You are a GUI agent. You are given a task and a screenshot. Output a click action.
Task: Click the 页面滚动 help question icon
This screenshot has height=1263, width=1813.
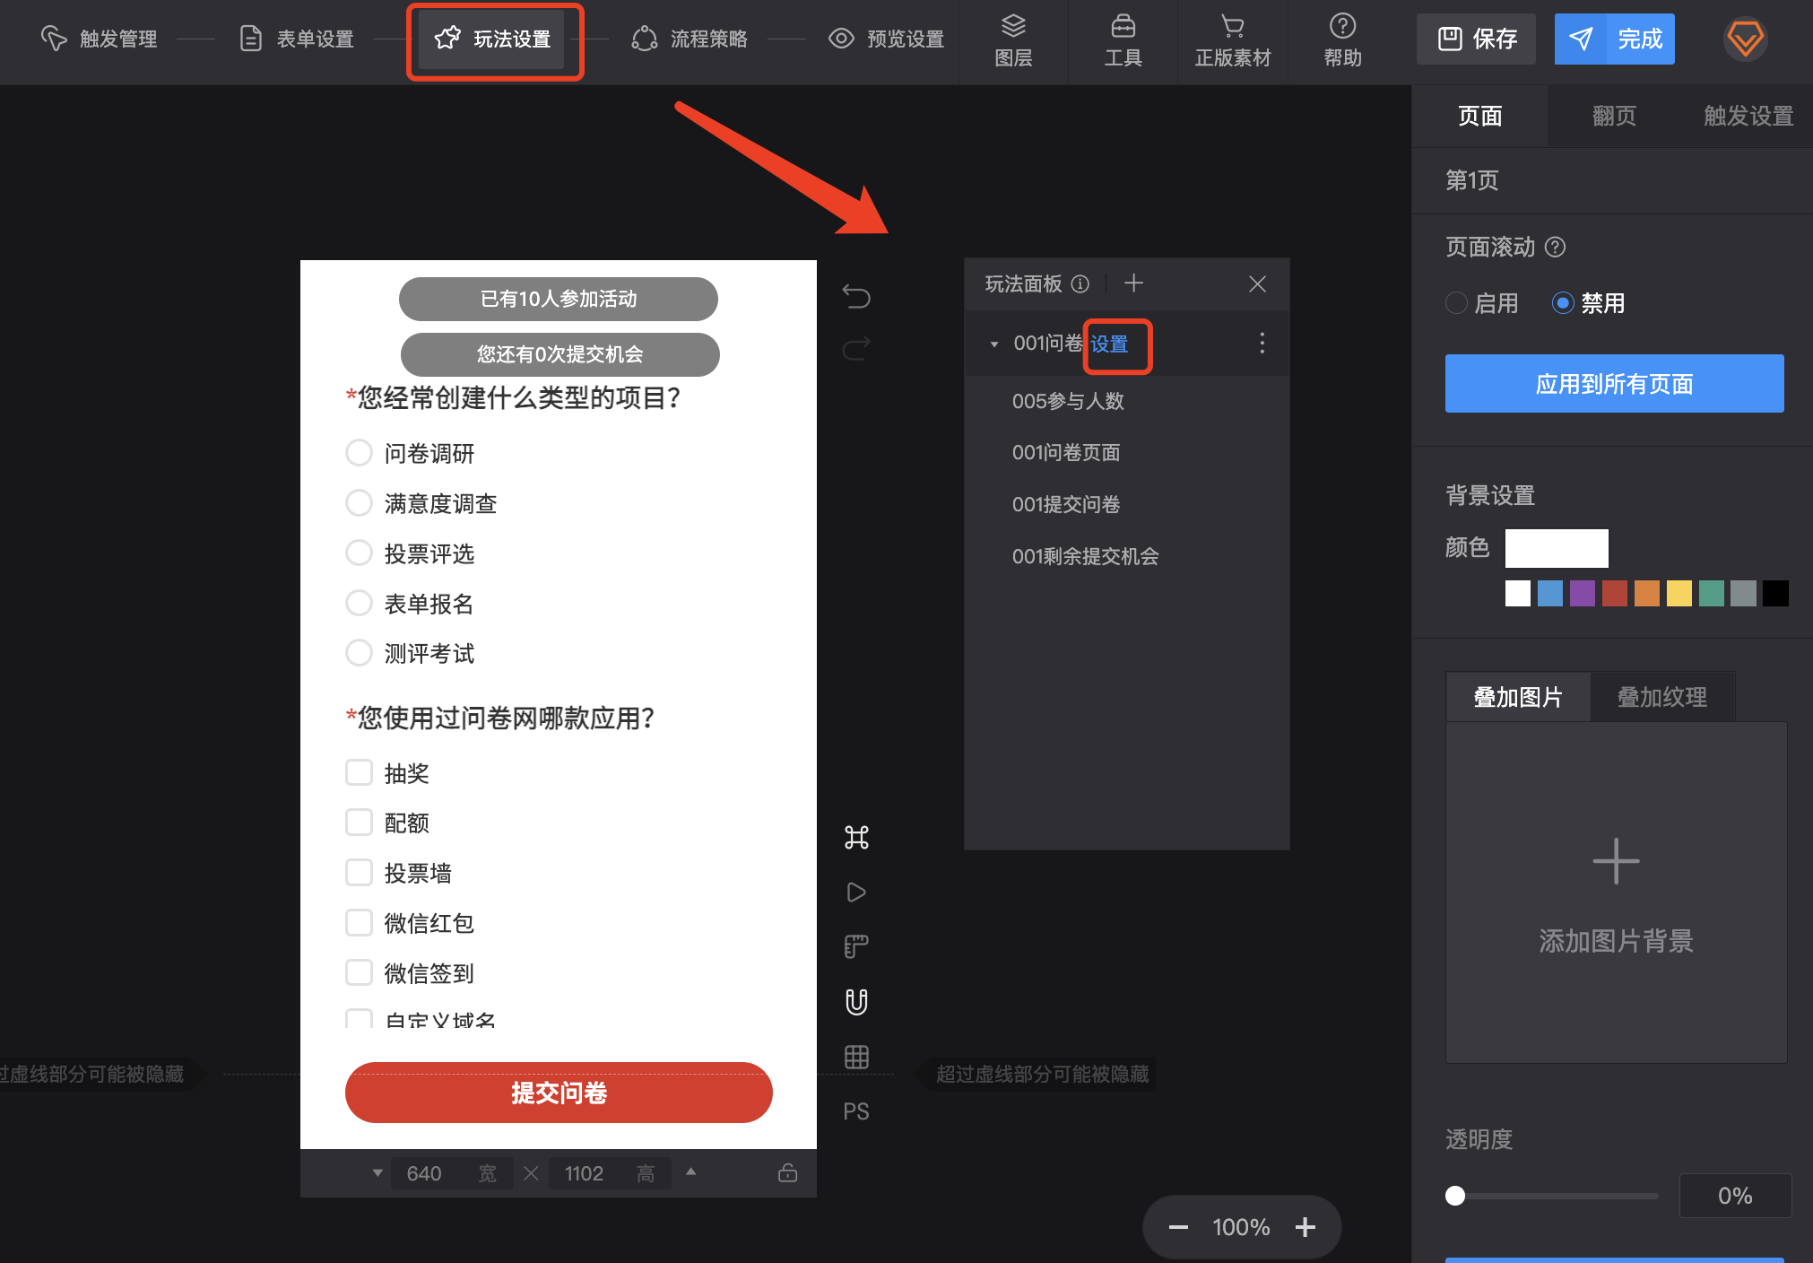pyautogui.click(x=1556, y=247)
